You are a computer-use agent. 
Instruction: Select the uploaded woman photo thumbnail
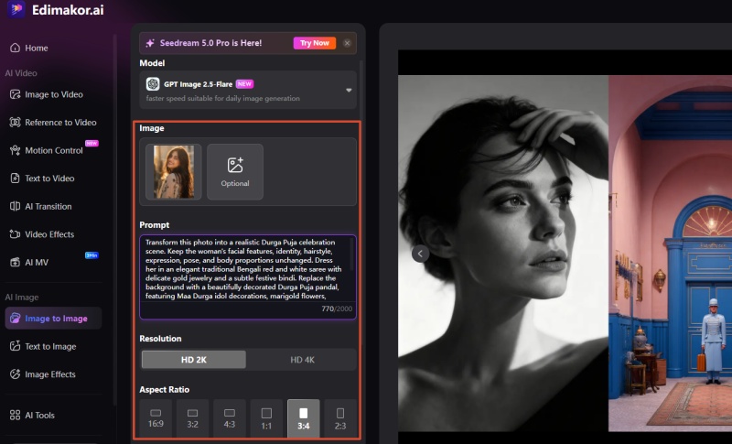[x=173, y=172]
